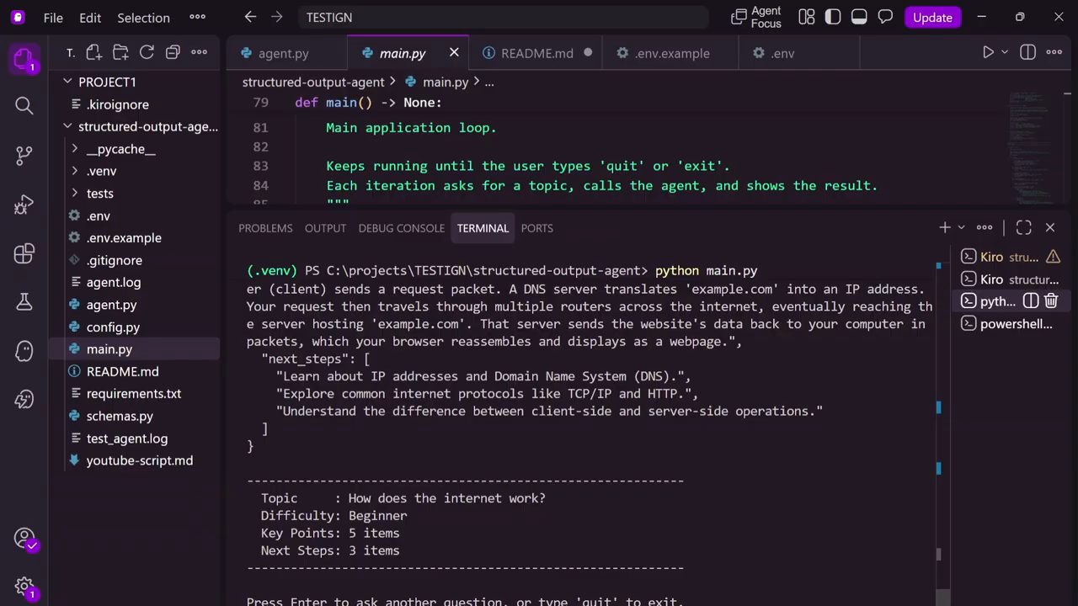Open the Explorer view in activity bar
This screenshot has width=1078, height=606.
coord(24,60)
